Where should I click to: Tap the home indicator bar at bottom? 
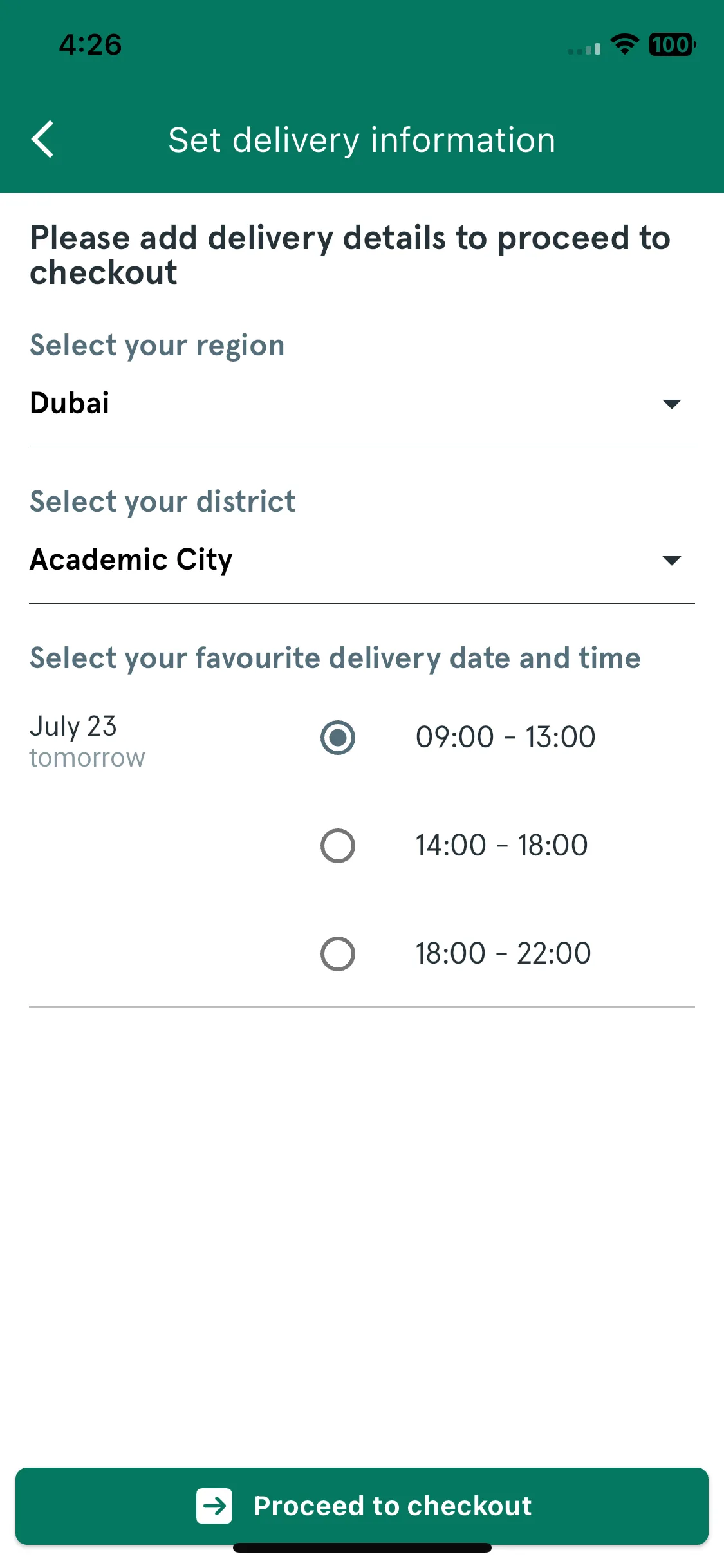click(x=362, y=1547)
